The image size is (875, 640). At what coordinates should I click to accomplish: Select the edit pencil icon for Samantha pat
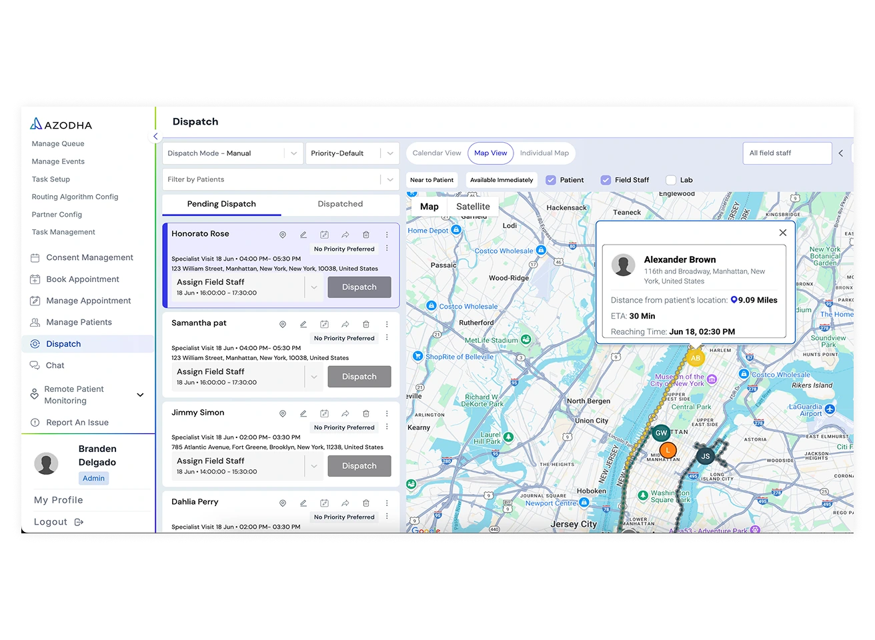click(303, 324)
